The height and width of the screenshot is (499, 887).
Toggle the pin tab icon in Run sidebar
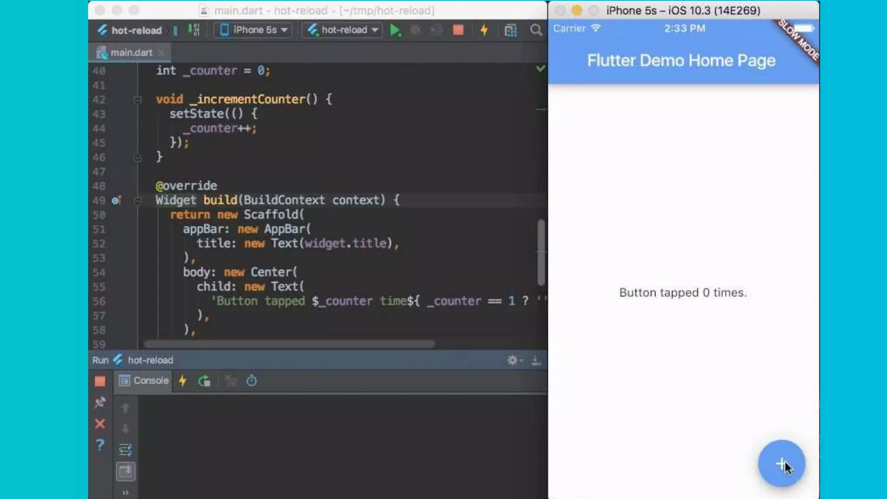point(100,402)
